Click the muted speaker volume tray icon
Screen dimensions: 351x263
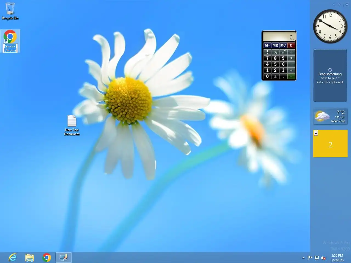pyautogui.click(x=323, y=258)
